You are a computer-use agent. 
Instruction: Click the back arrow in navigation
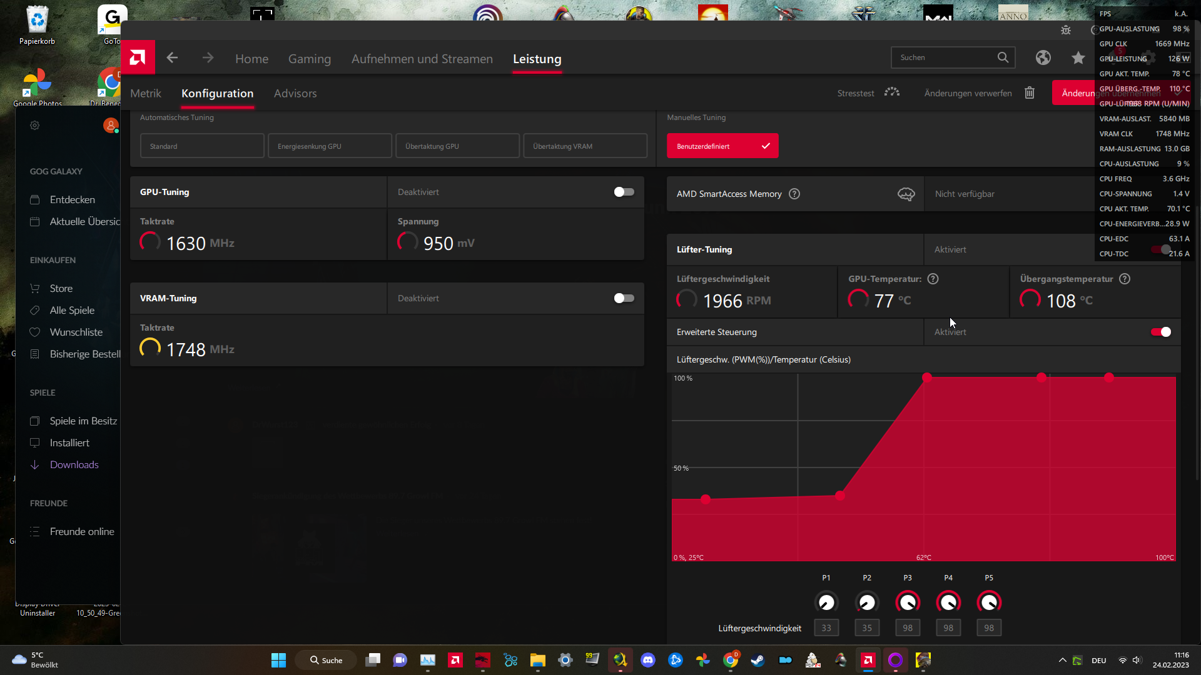coord(173,58)
